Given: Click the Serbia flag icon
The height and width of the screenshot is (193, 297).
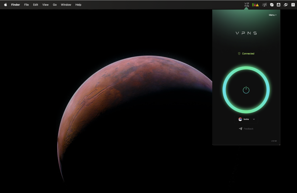Looking at the screenshot, I should [x=240, y=119].
